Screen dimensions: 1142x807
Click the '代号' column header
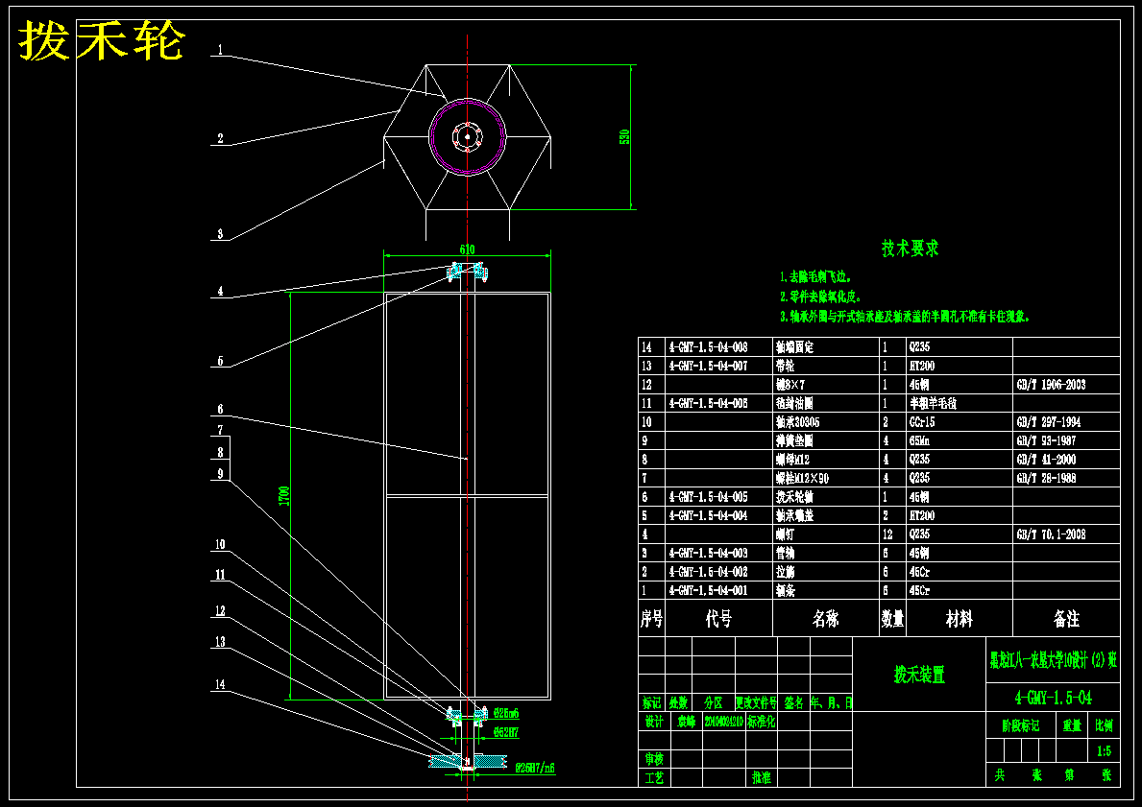coord(718,619)
